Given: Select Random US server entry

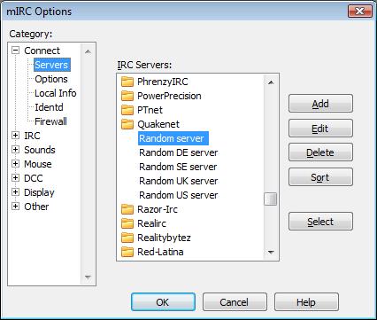Looking at the screenshot, I should click(179, 195).
